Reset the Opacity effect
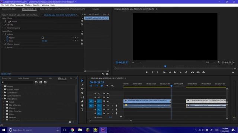Screen dimensions: 238x133 [x=82, y=24]
